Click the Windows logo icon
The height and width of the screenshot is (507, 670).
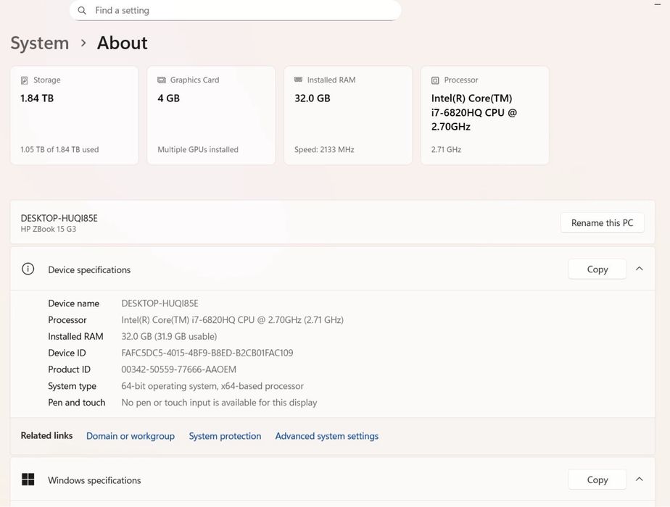(x=28, y=479)
